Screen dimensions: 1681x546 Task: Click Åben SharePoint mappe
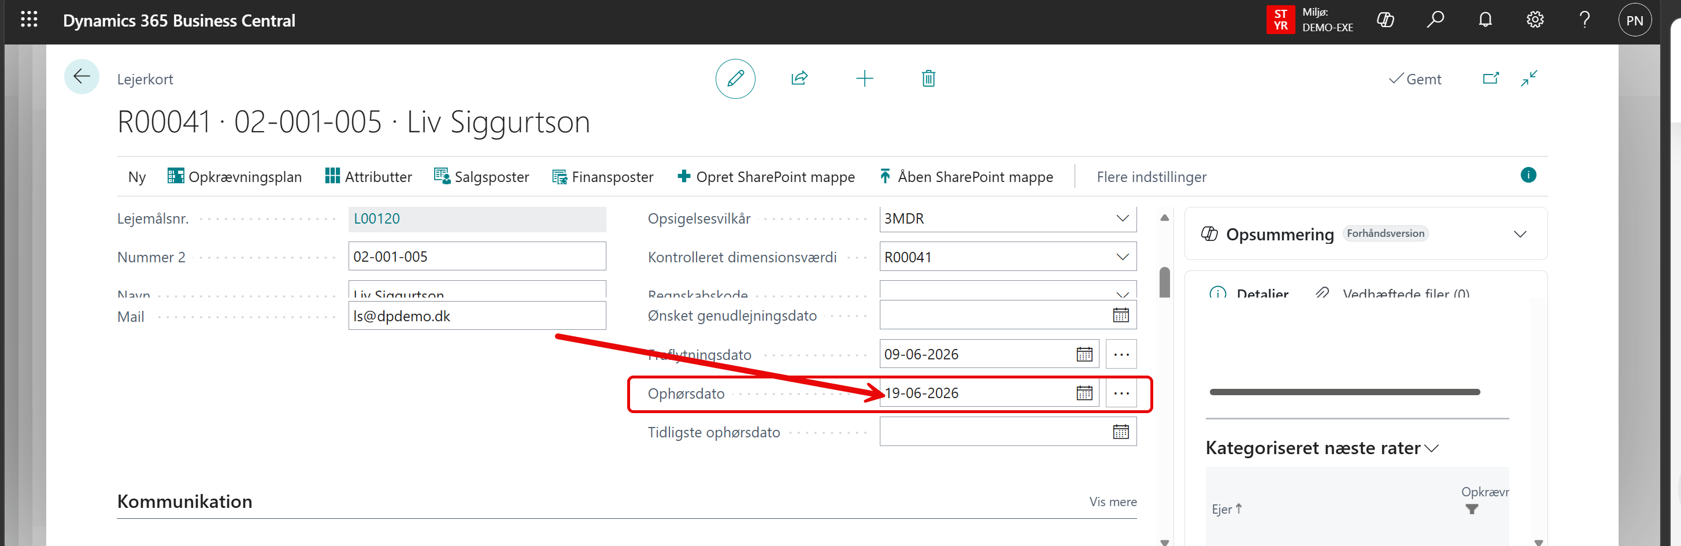click(966, 177)
